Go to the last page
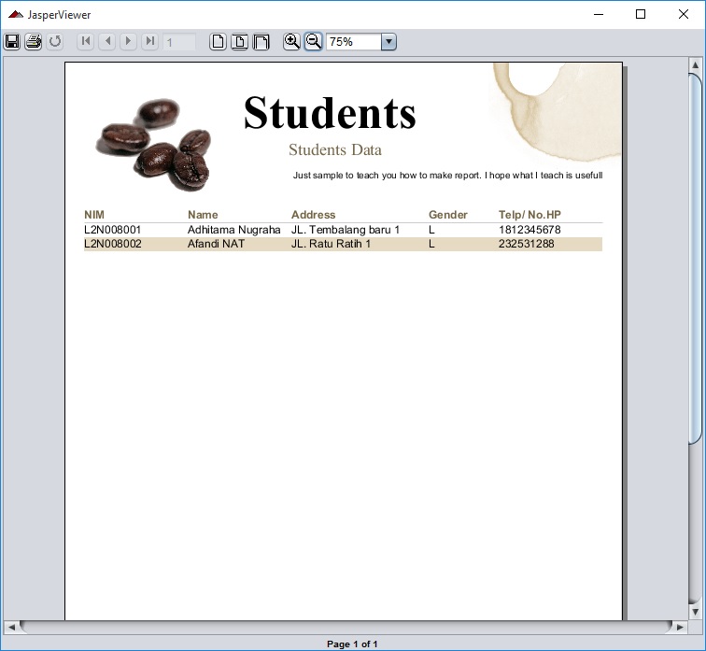This screenshot has width=706, height=651. [150, 41]
